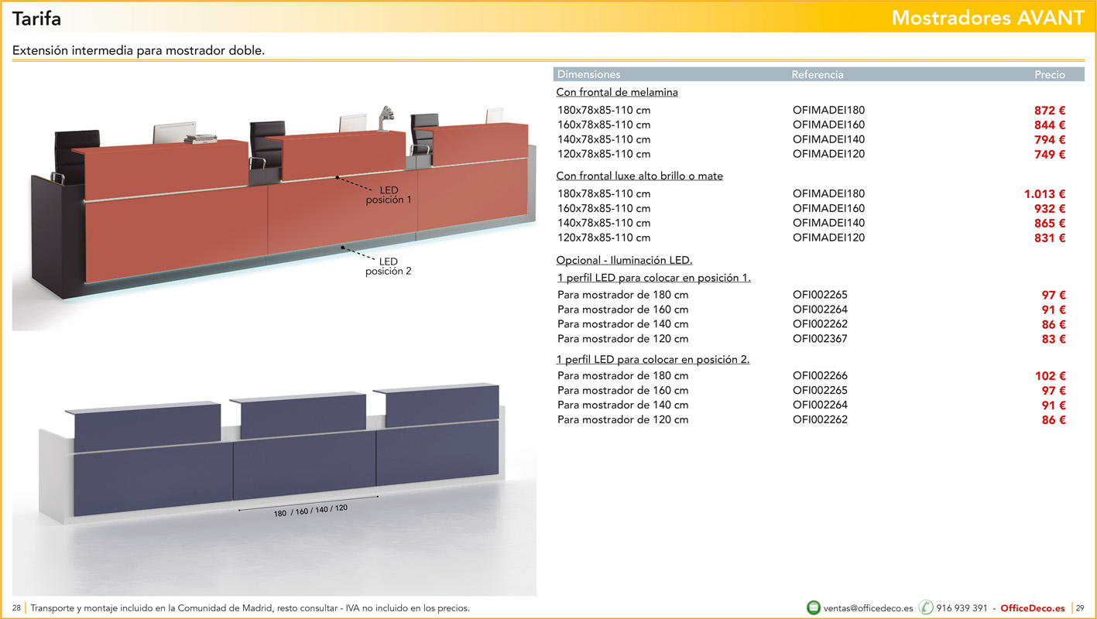Click '120x78x85-110 cm' under frontal luxe
This screenshot has height=619, width=1097.
604,238
